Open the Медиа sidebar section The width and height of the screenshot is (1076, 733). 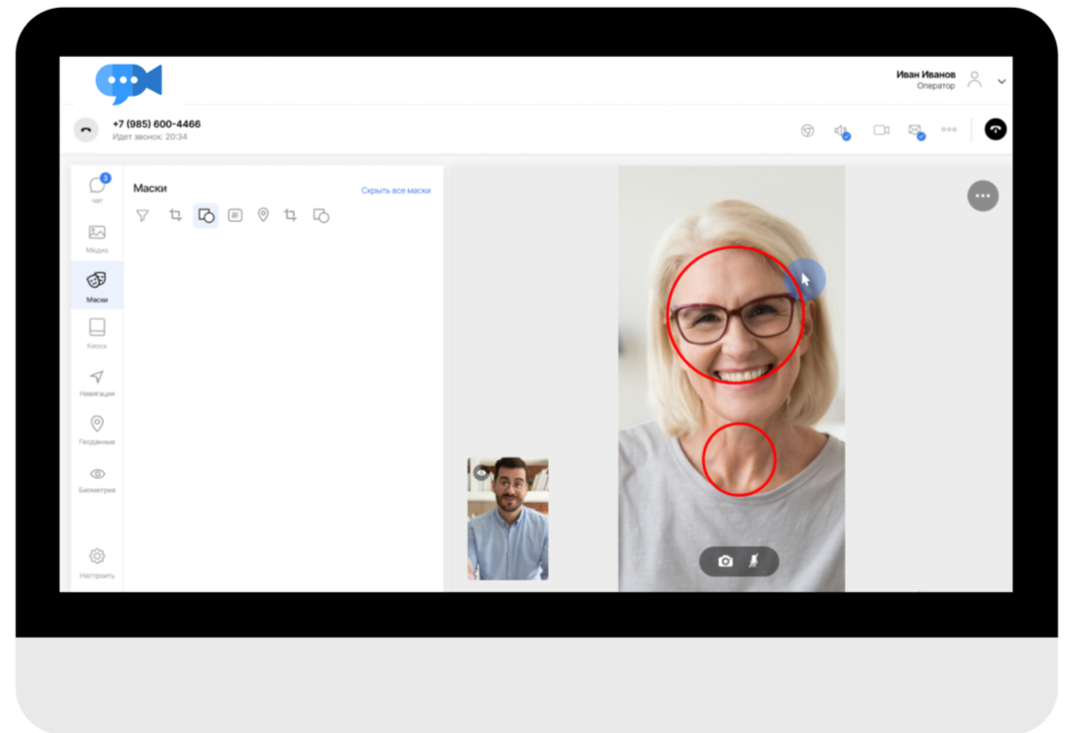coord(97,238)
